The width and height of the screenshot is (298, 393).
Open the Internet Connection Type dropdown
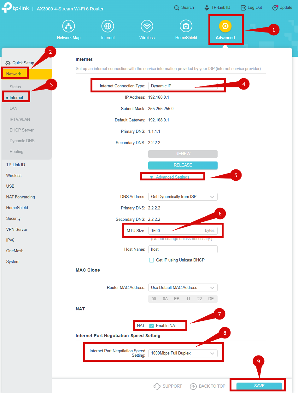click(x=183, y=86)
